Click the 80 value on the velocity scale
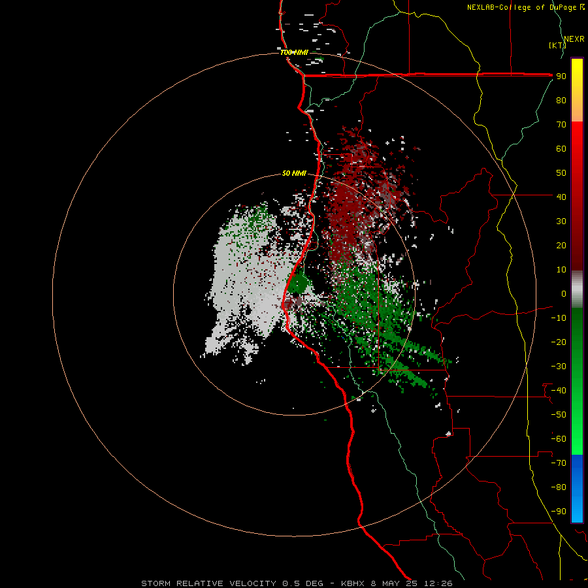Image resolution: width=588 pixels, height=588 pixels. click(561, 101)
